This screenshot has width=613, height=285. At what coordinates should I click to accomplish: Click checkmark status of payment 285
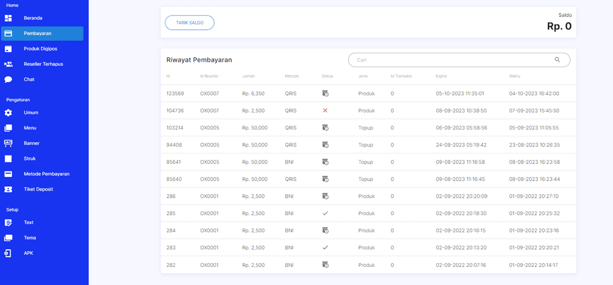[325, 213]
